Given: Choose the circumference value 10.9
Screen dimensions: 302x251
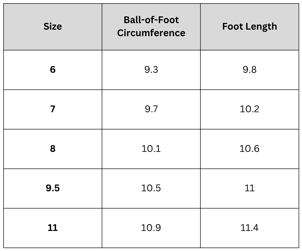Looking at the screenshot, I should 151,228.
